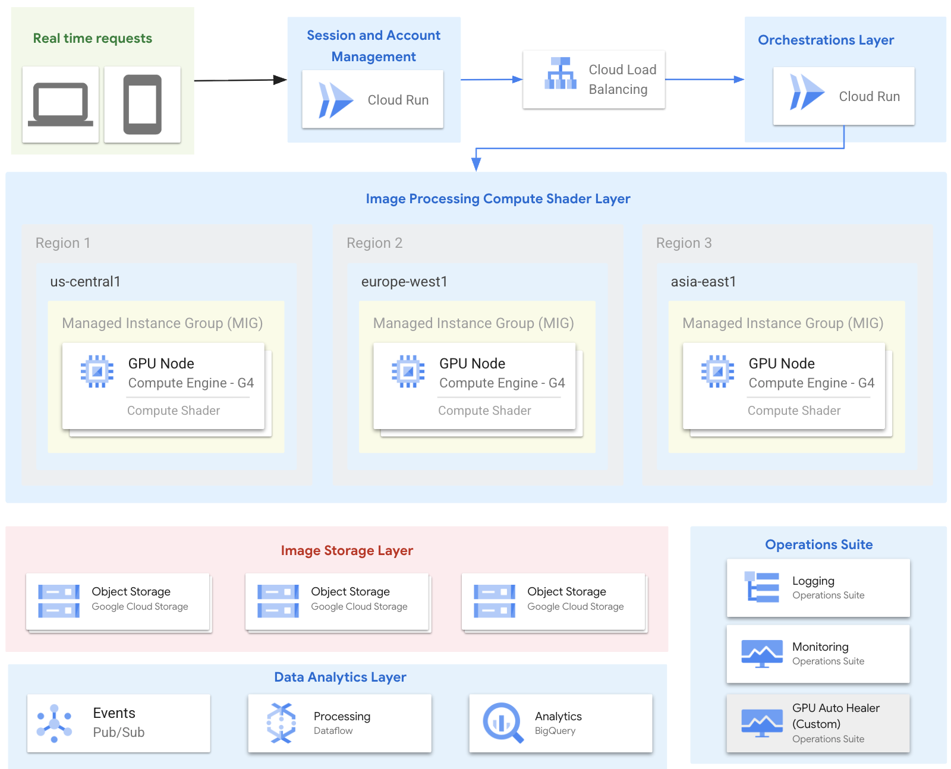
Task: Click the third Object Storage icon
Action: pyautogui.click(x=495, y=601)
